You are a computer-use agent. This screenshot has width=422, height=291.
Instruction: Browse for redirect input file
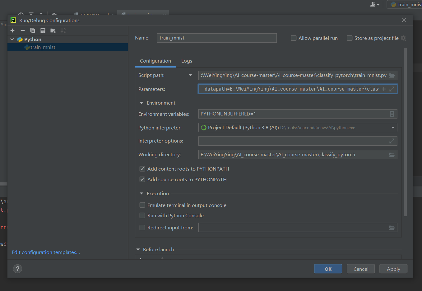pyautogui.click(x=392, y=228)
